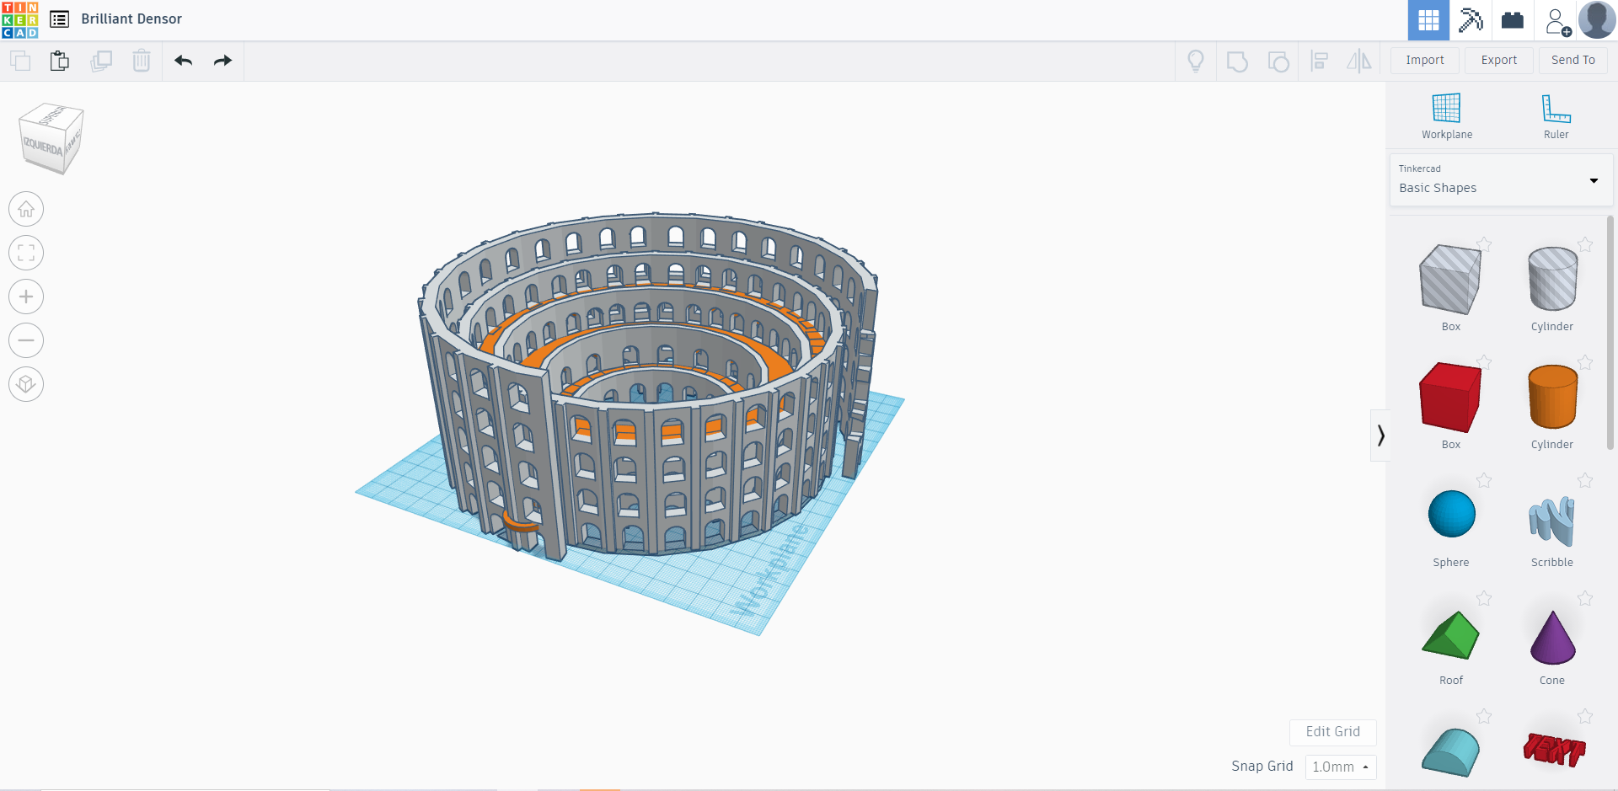Click the Fit all in view button
The width and height of the screenshot is (1618, 791).
point(26,253)
